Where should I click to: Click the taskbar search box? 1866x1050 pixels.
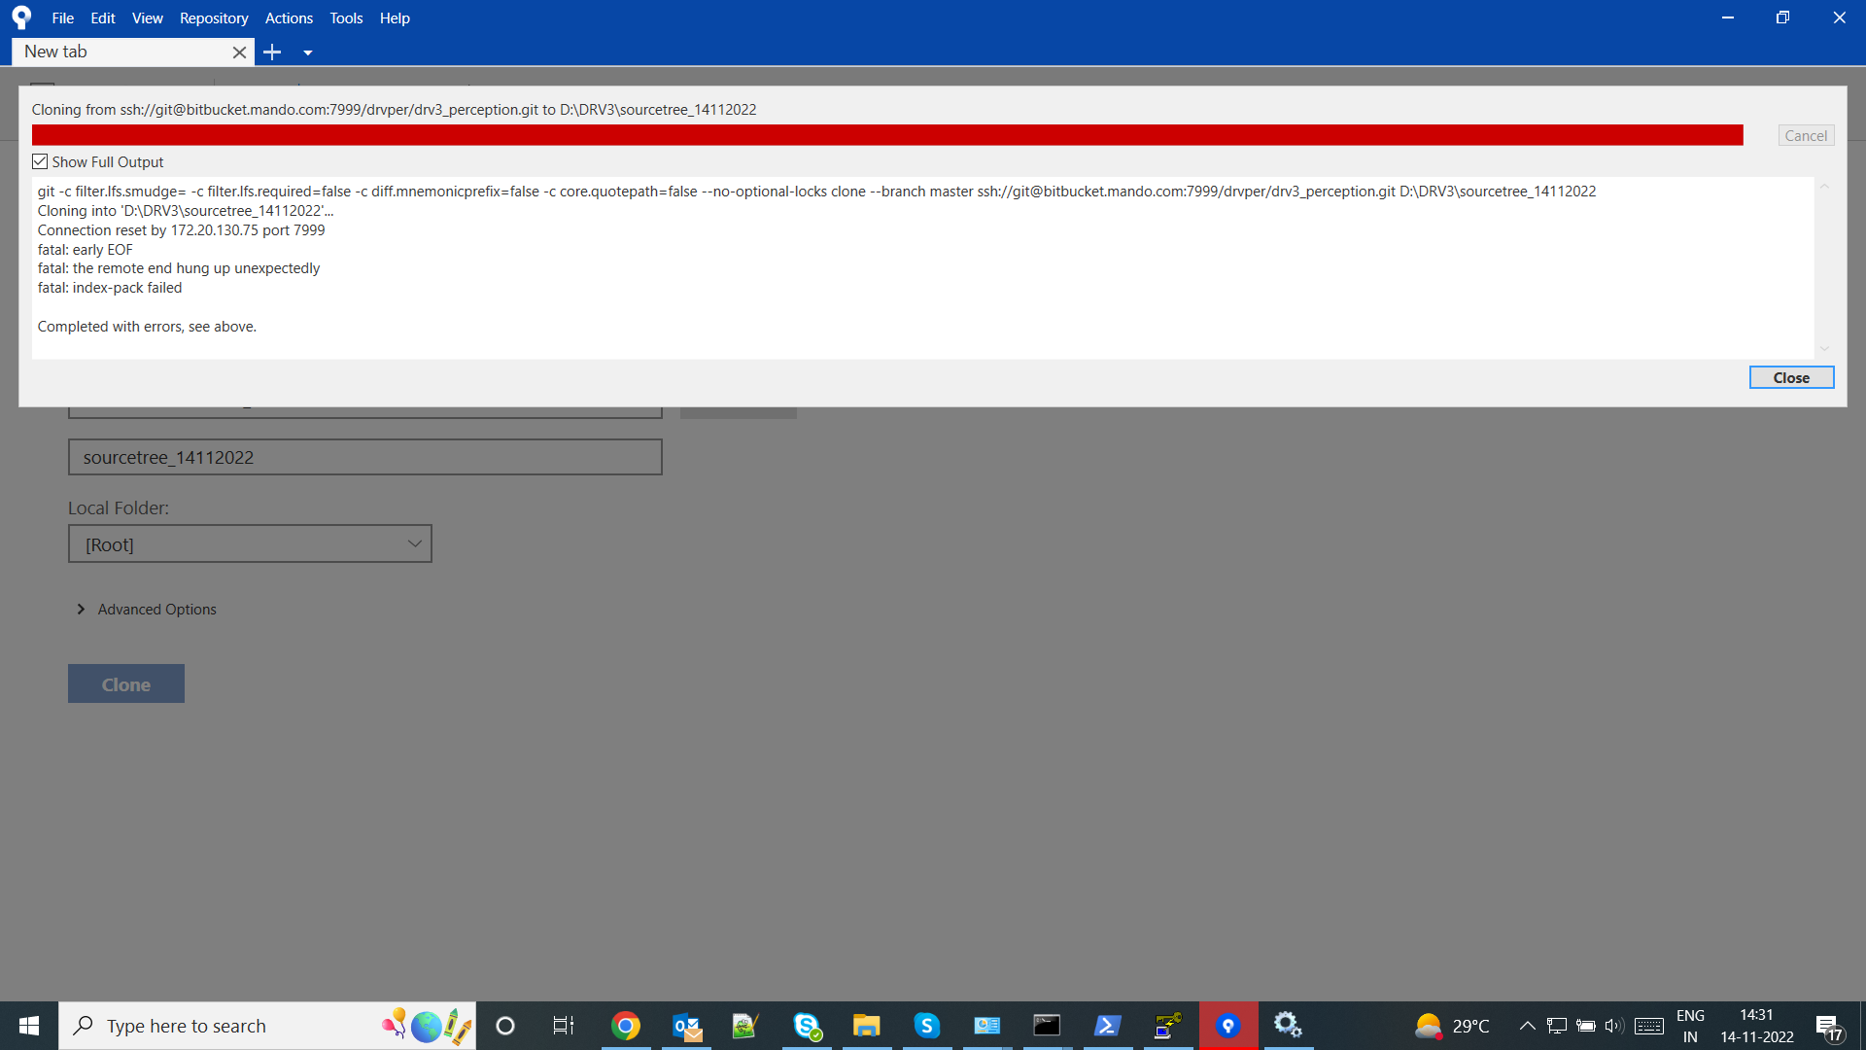pos(267,1026)
